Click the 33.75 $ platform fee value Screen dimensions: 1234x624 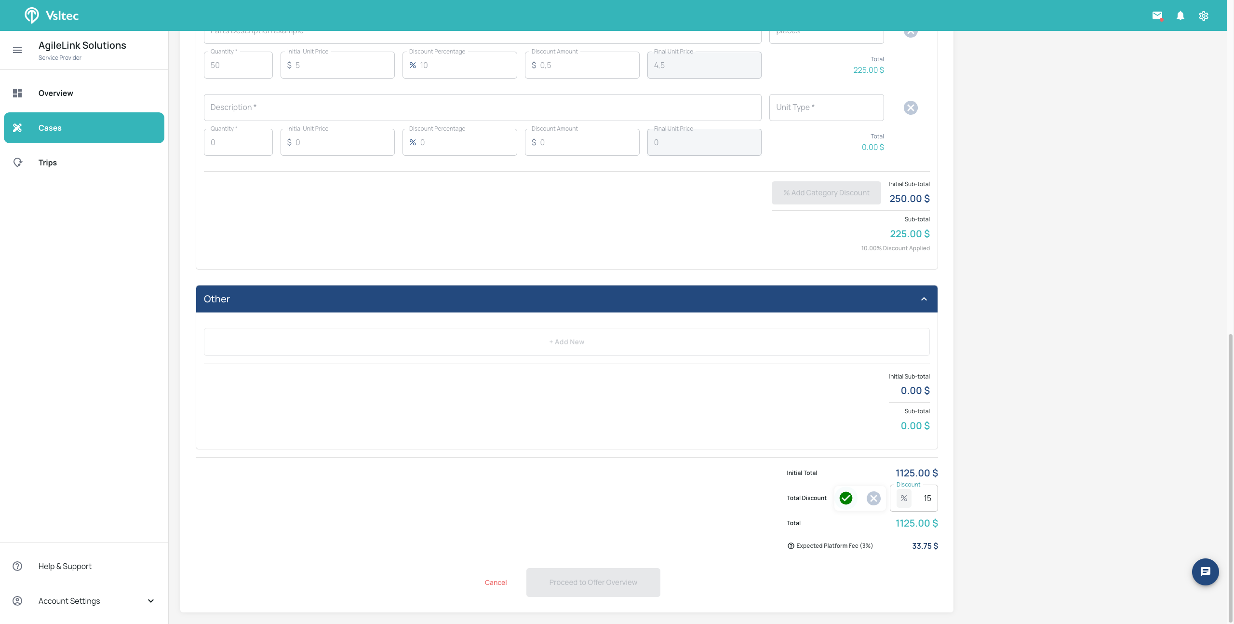coord(925,546)
